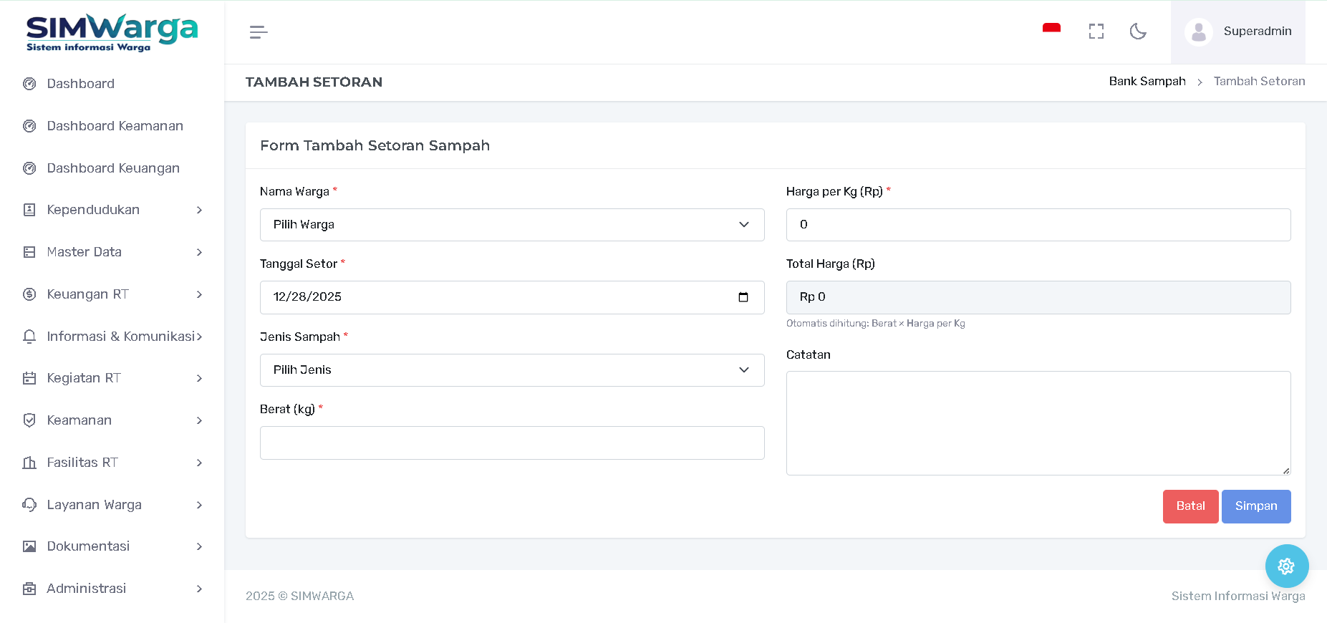Open the Pilih Jenis dropdown
Screen dimensions: 1327x623
(x=511, y=370)
